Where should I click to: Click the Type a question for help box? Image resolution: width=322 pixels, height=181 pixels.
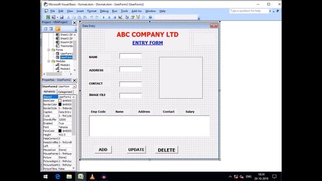click(249, 11)
